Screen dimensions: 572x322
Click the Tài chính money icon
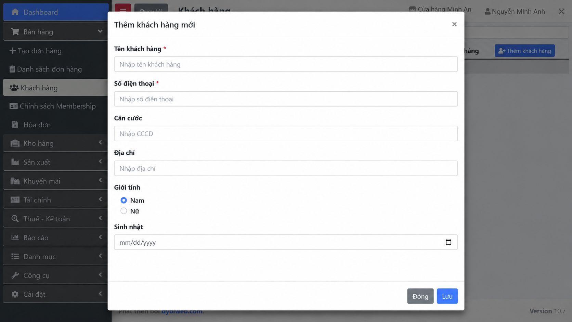[15, 200]
